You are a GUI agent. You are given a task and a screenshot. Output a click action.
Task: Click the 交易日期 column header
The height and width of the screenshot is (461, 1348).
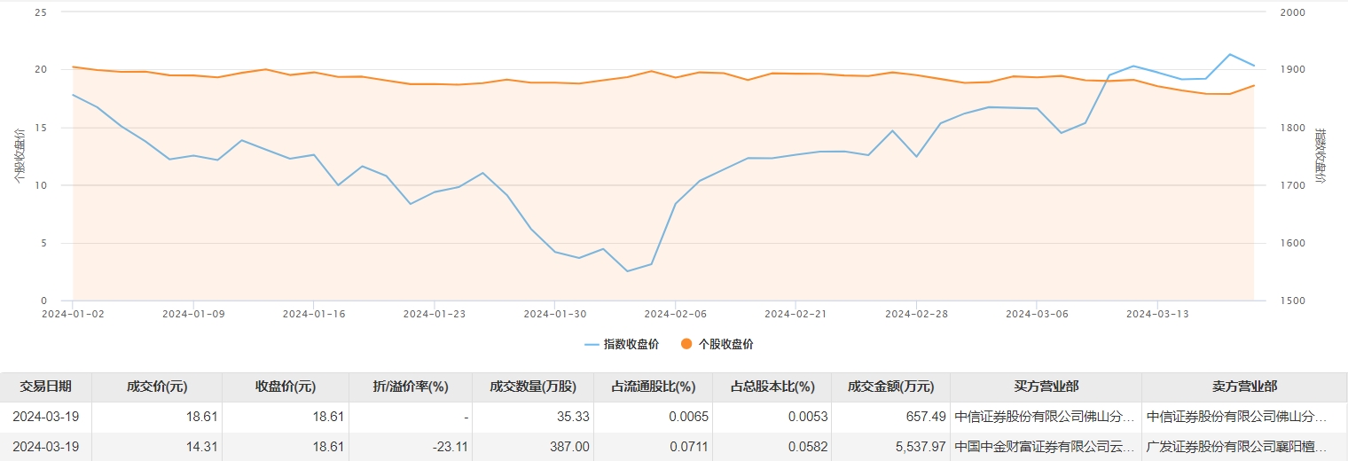click(x=46, y=387)
